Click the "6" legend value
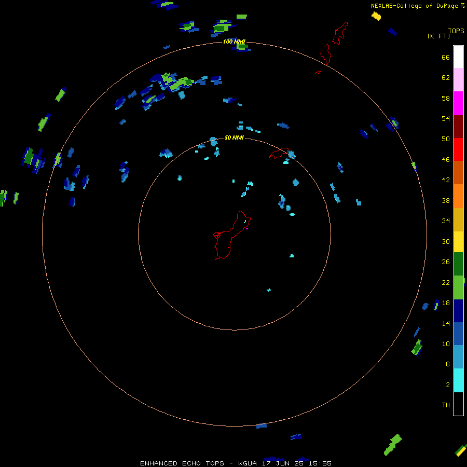This screenshot has width=467, height=467. click(x=448, y=364)
